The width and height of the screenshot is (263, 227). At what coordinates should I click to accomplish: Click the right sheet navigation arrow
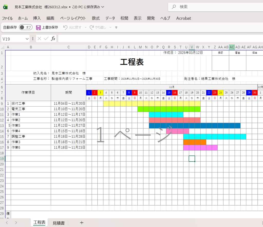16,222
